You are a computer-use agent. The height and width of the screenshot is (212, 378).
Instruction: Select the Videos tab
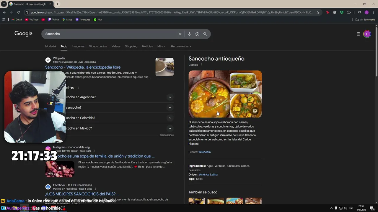pyautogui.click(x=116, y=46)
